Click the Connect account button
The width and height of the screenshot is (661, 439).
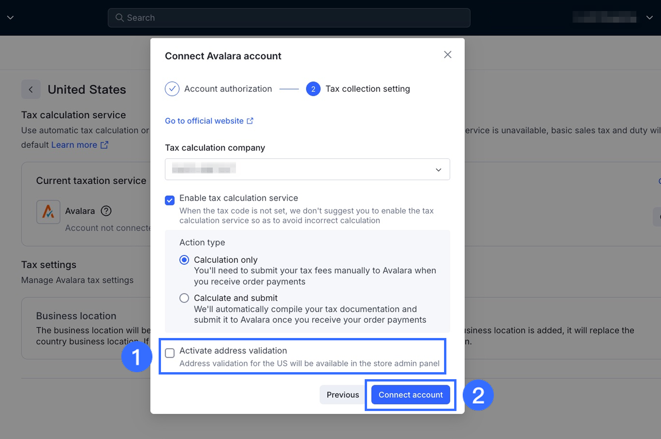[x=411, y=395]
